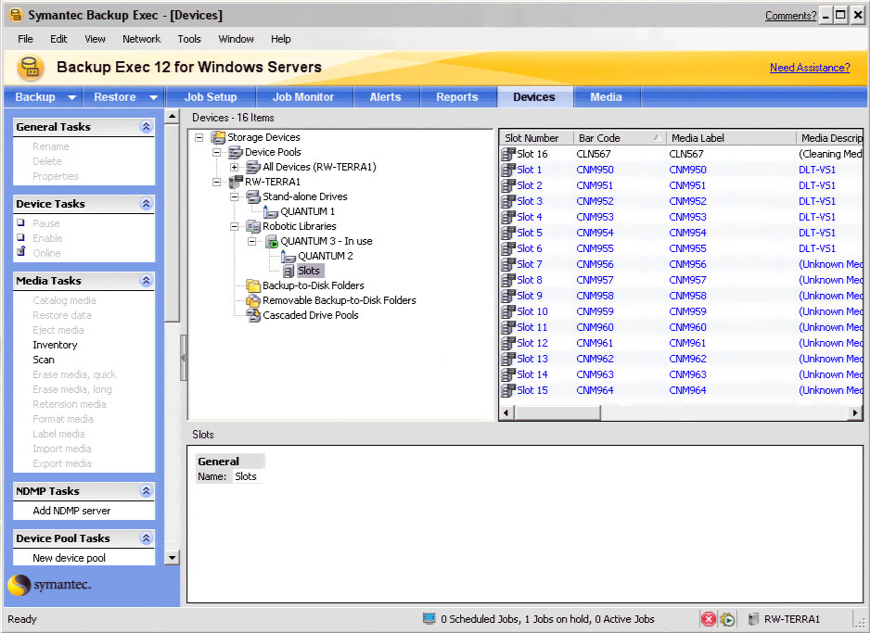The height and width of the screenshot is (633, 870).
Task: Sort by the Slot Number column header
Action: pos(536,138)
